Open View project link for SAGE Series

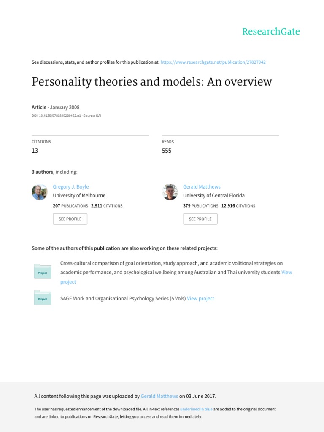[x=201, y=298]
